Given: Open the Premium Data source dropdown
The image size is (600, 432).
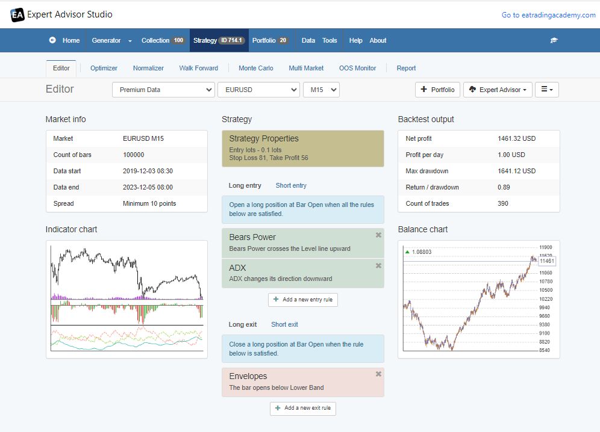Looking at the screenshot, I should pos(163,90).
